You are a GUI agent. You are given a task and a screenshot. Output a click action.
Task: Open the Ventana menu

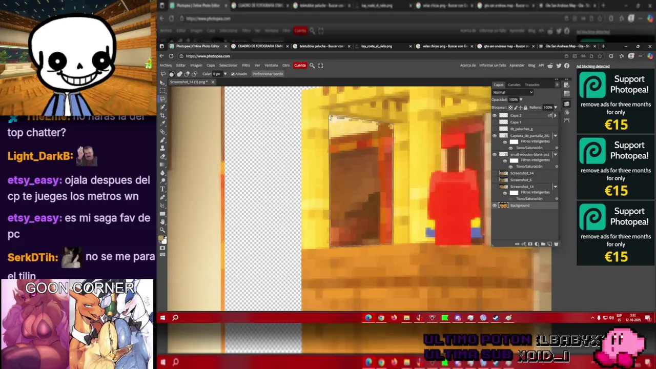pos(271,65)
